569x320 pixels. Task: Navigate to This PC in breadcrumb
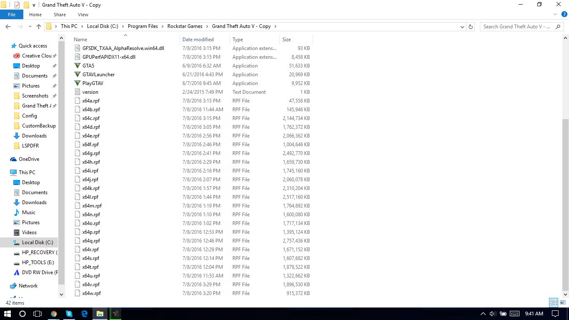(69, 26)
